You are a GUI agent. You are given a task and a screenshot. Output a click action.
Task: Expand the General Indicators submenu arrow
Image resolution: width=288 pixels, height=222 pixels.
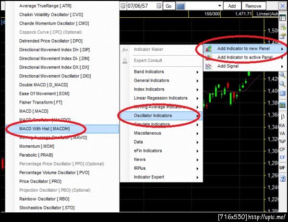click(197, 81)
